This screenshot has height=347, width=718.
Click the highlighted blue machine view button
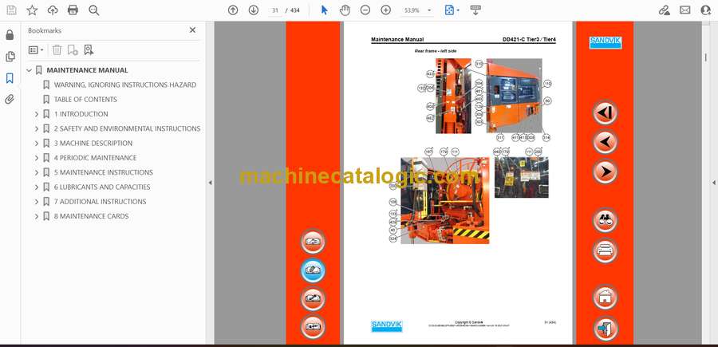click(x=314, y=270)
